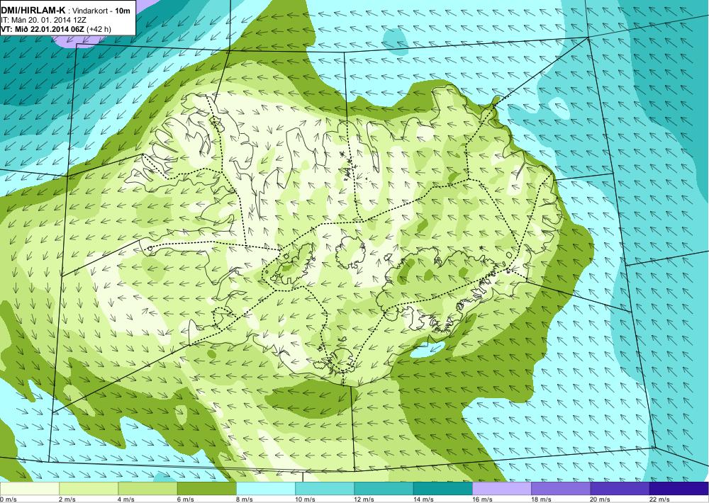709x503 pixels.
Task: Click the "6 m/s" legend label
Action: click(186, 499)
